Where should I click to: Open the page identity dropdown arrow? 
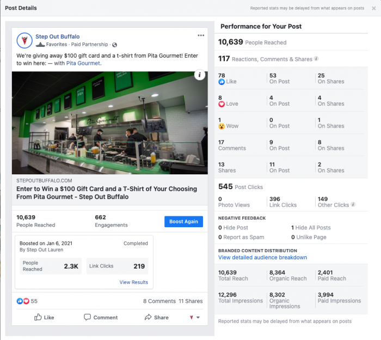pyautogui.click(x=198, y=317)
